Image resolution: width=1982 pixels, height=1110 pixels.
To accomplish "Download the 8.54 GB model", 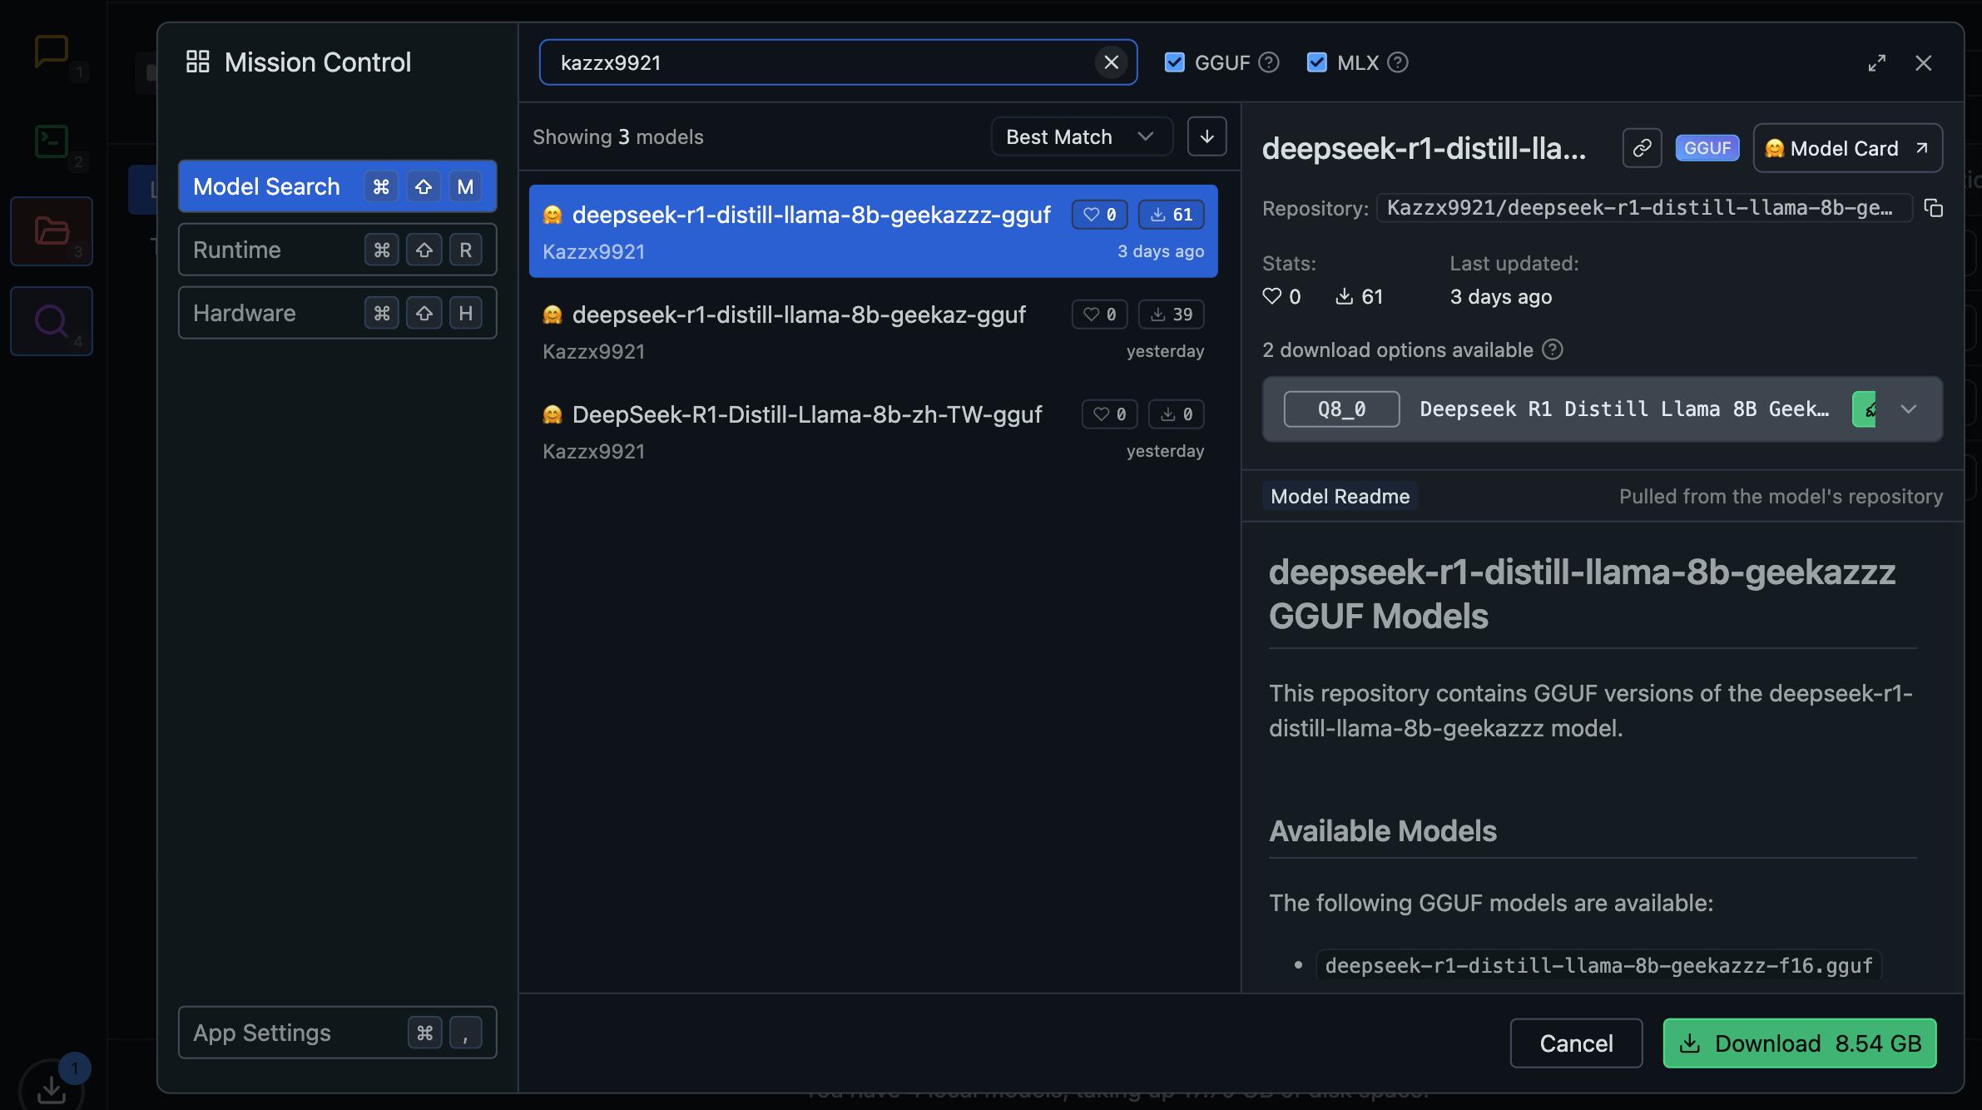I will click(x=1799, y=1043).
